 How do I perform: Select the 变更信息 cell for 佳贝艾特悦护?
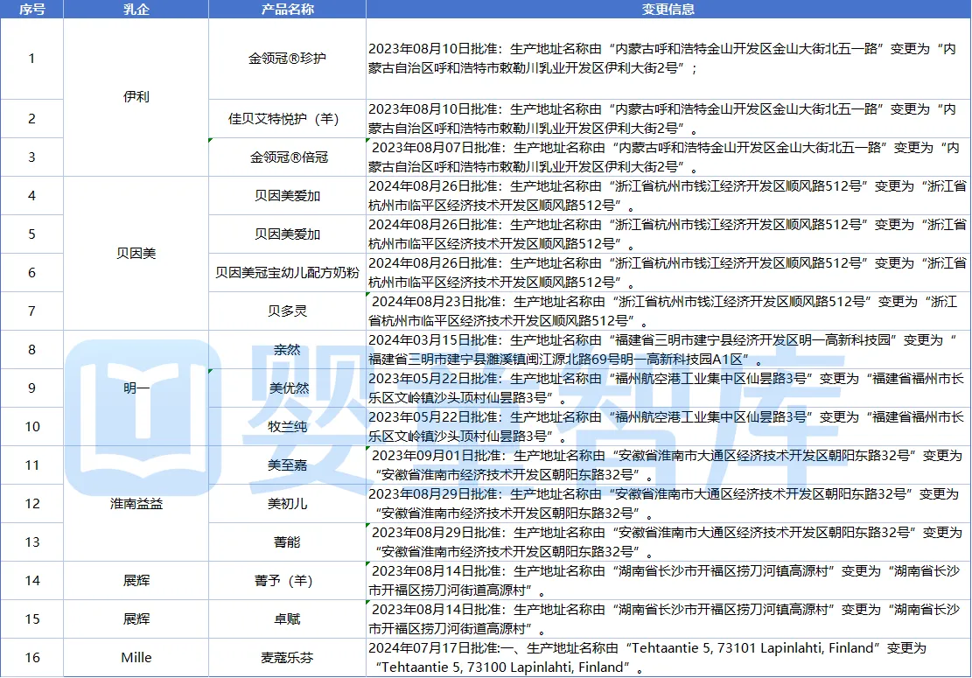668,119
